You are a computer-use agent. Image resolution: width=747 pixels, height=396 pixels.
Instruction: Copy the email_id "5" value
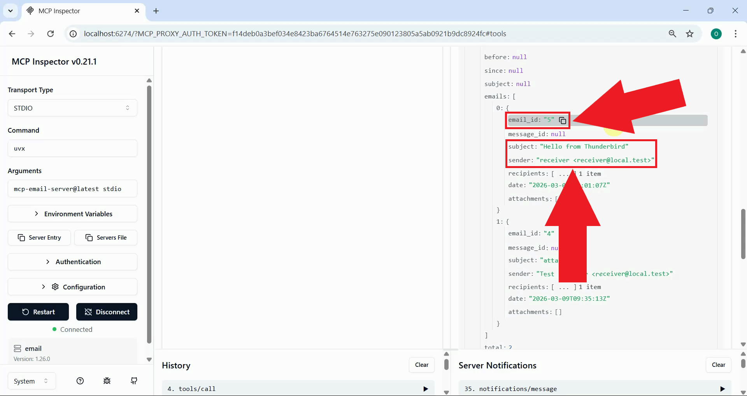[562, 120]
